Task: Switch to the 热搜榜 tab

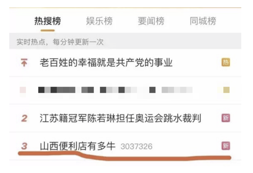Action: pos(48,21)
